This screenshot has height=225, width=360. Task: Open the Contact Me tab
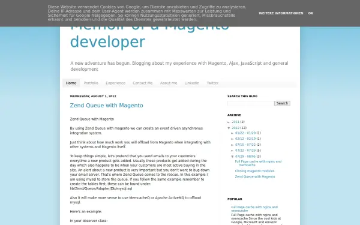[x=143, y=83]
